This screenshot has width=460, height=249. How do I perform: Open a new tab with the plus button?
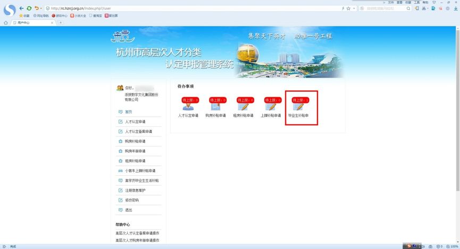(61, 22)
